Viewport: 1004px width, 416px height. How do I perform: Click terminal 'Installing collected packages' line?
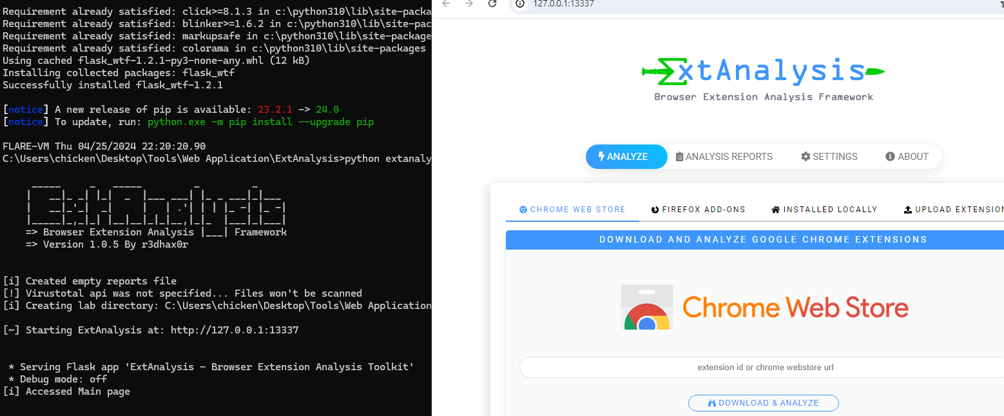point(119,73)
